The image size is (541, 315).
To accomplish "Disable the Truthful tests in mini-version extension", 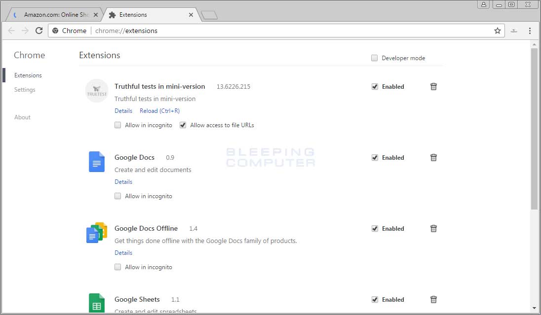I will [375, 87].
